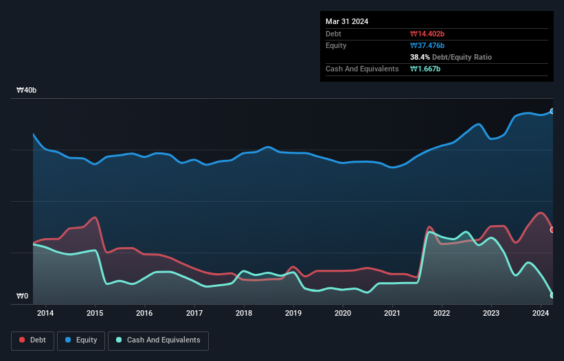
Task: Select the Debt endpoint marker for Mar 2024
Action: point(552,230)
